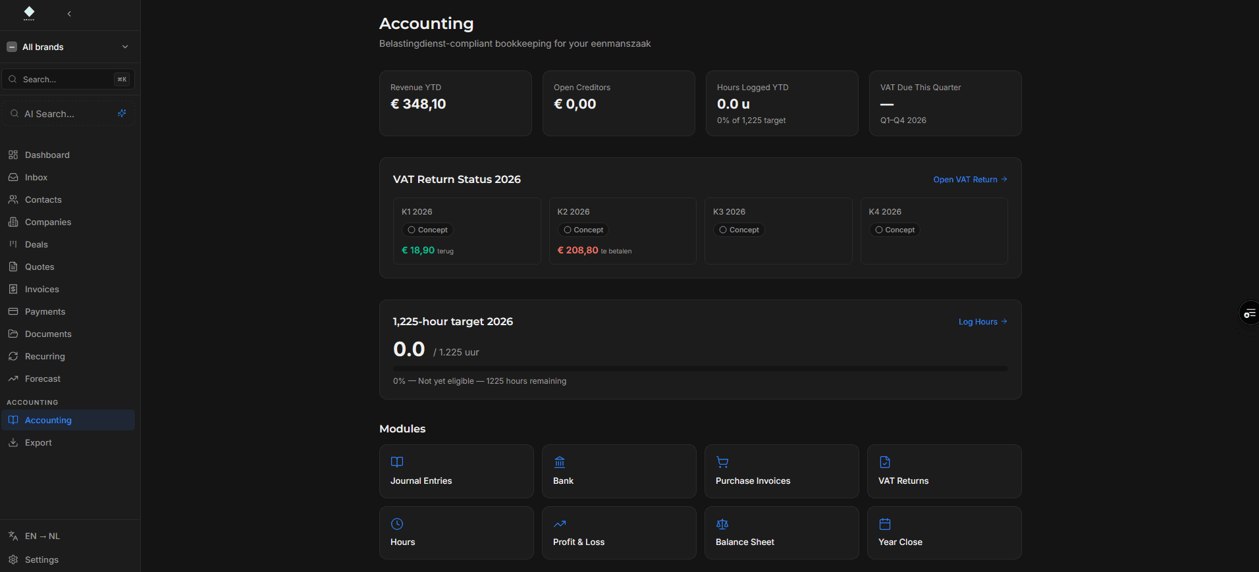Click the € 208,80 te betalen amount
The width and height of the screenshot is (1259, 572).
click(595, 251)
